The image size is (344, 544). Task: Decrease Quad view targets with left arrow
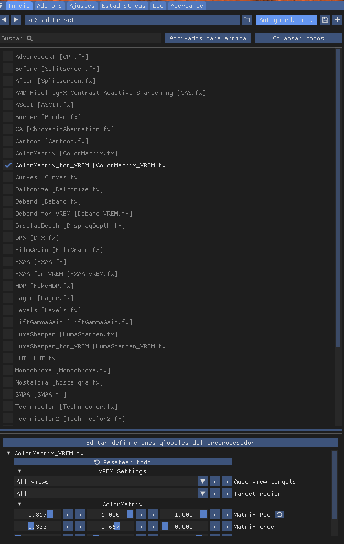coord(214,482)
